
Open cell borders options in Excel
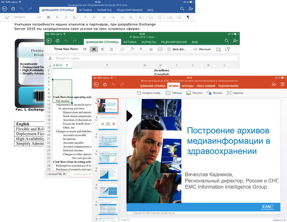(x=122, y=49)
